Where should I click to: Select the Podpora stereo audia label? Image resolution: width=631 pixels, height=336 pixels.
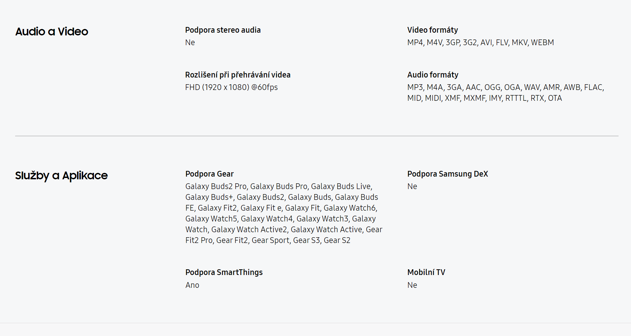tap(223, 30)
